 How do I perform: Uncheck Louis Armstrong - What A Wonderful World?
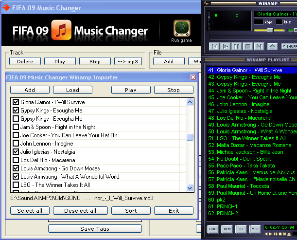[16, 176]
